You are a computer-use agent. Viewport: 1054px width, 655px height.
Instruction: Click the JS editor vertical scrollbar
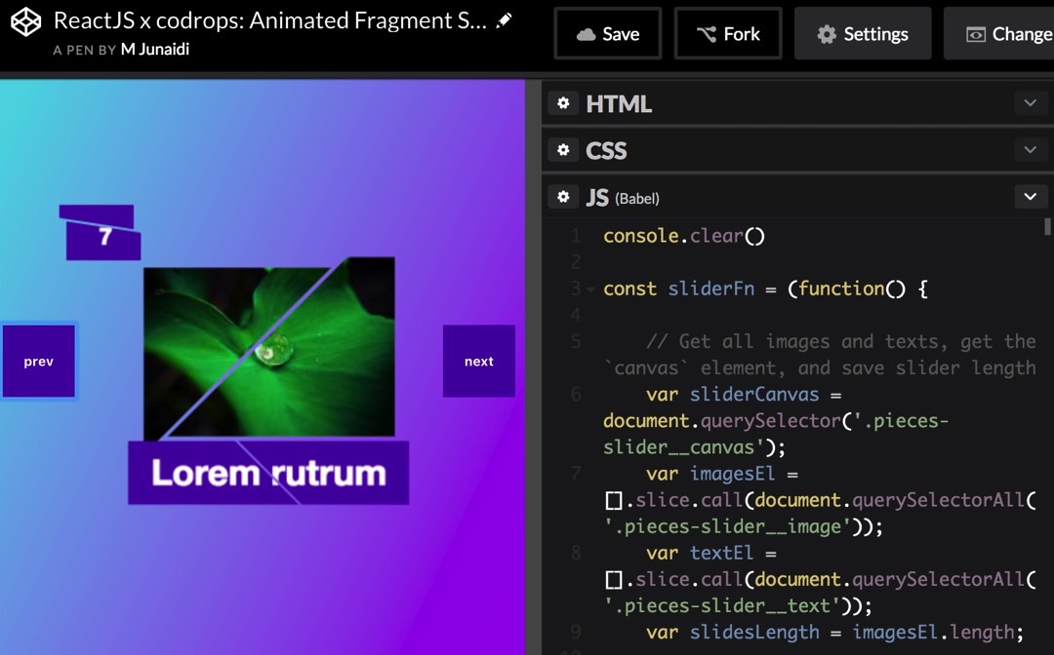[1047, 226]
